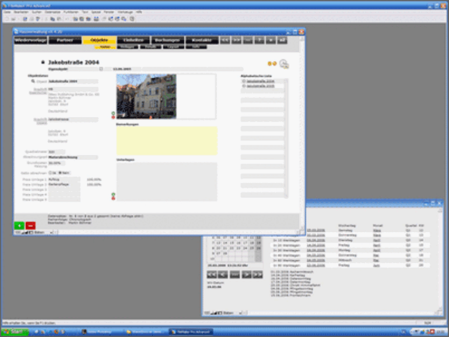Image resolution: width=449 pixels, height=337 pixels.
Task: Click the Objekt field Jakobstraße 2004
Action: click(73, 81)
